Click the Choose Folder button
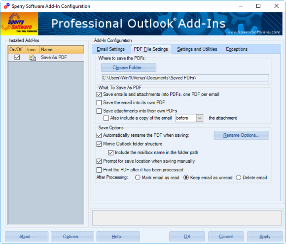Viewport: 286px width, 244px height. [129, 67]
